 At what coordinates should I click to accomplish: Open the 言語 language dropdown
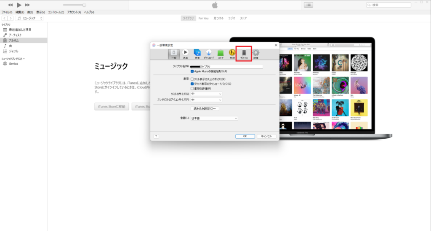214,118
